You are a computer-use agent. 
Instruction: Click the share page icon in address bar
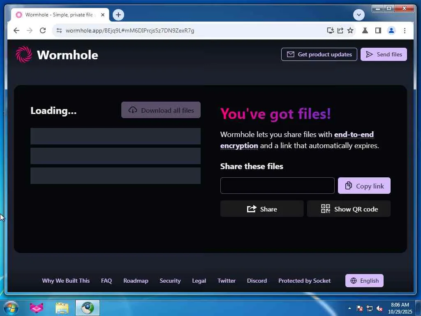340,30
